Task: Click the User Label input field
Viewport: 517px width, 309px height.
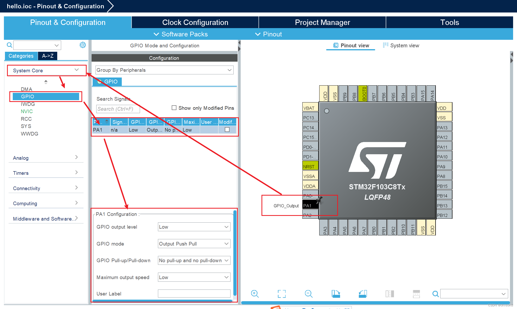Action: (194, 294)
